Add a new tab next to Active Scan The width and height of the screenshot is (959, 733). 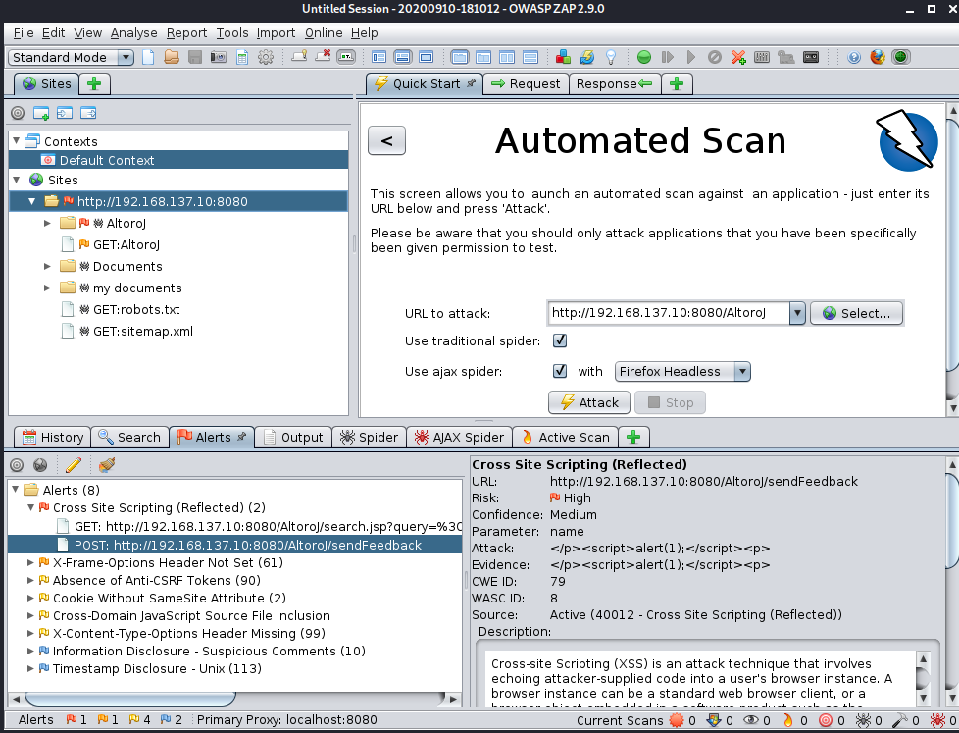tap(633, 437)
